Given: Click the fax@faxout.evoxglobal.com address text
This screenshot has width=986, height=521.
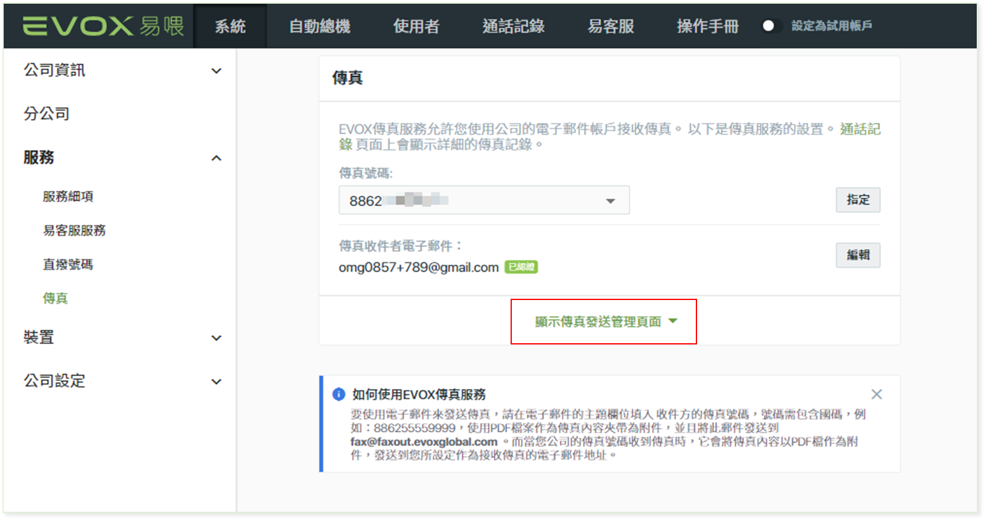Looking at the screenshot, I should tap(424, 442).
